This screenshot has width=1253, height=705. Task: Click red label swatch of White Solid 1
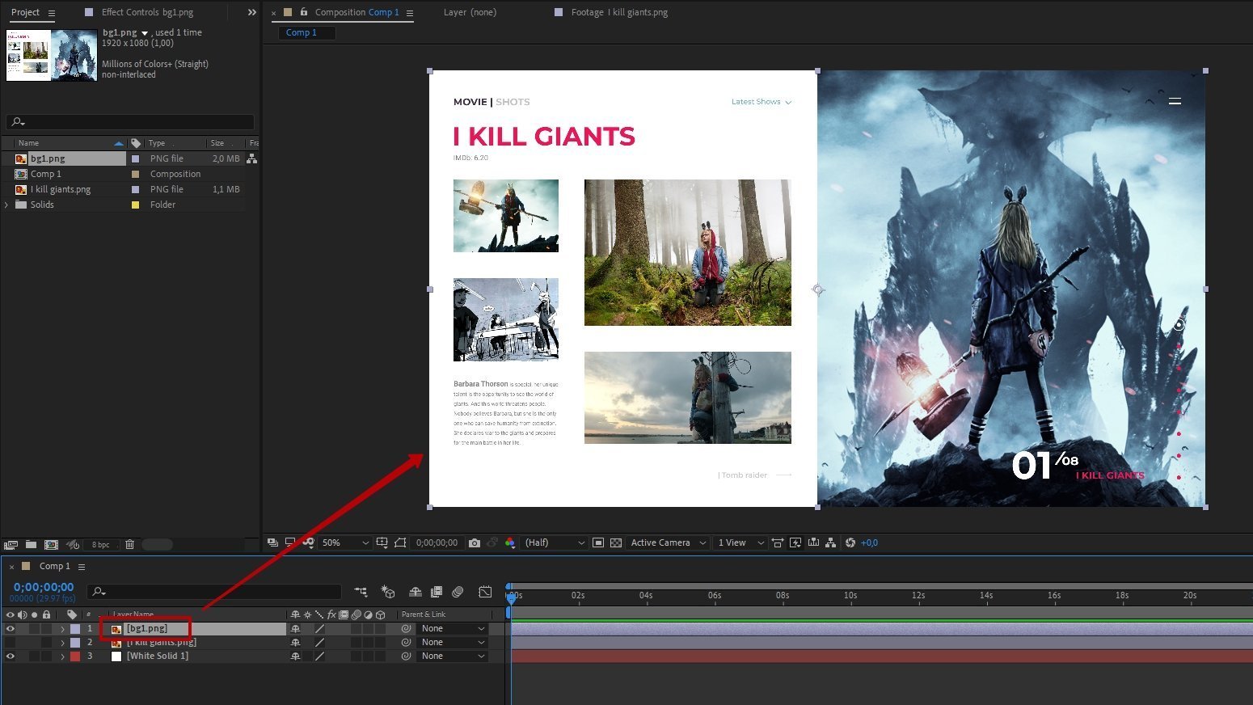[x=75, y=656]
